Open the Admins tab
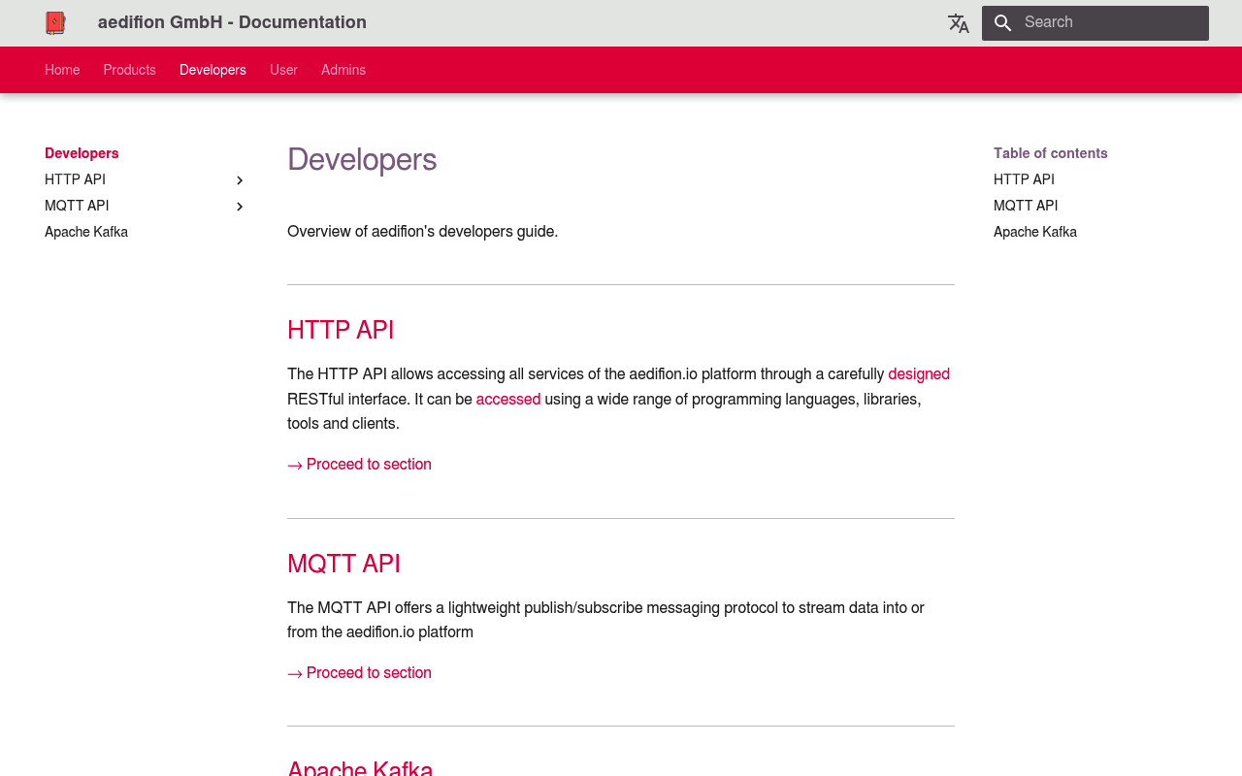Image resolution: width=1242 pixels, height=776 pixels. tap(343, 70)
